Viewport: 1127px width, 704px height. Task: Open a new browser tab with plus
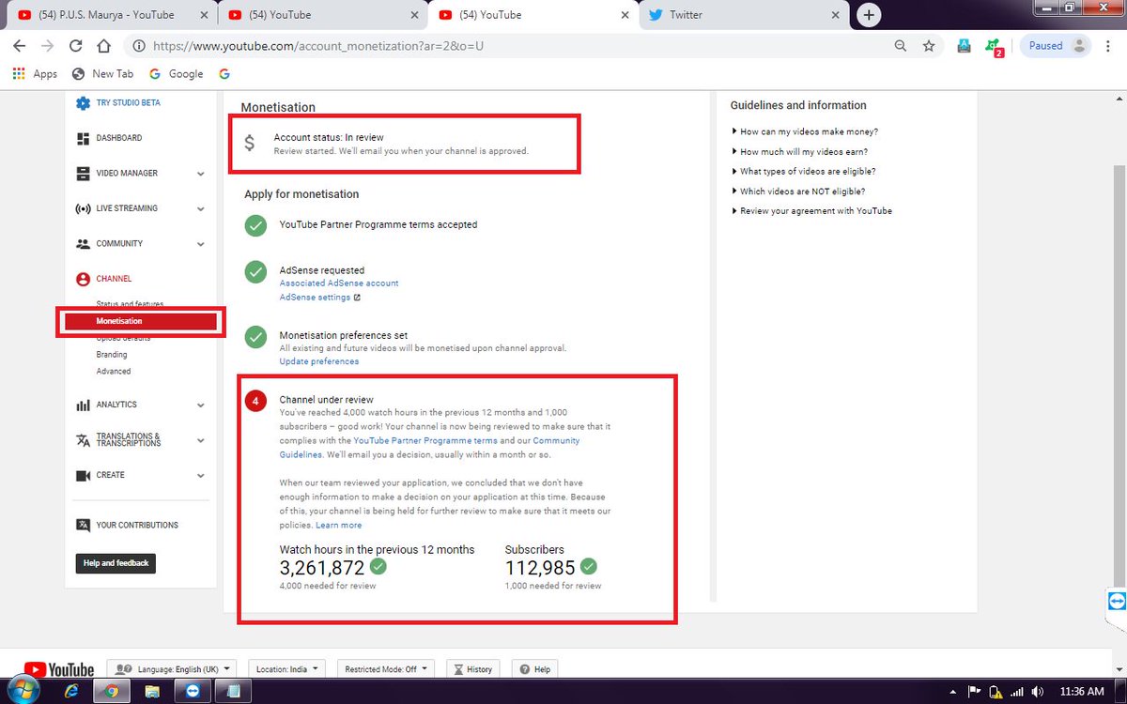tap(870, 15)
